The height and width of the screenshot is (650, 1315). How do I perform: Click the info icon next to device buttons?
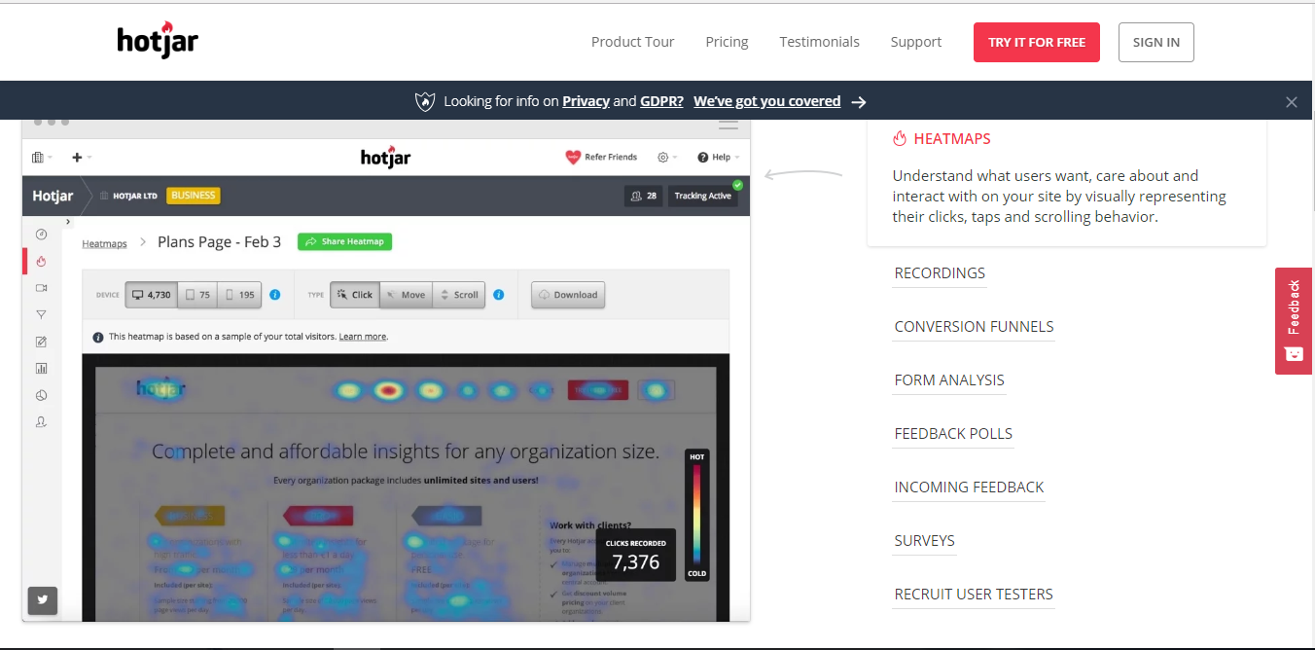275,295
